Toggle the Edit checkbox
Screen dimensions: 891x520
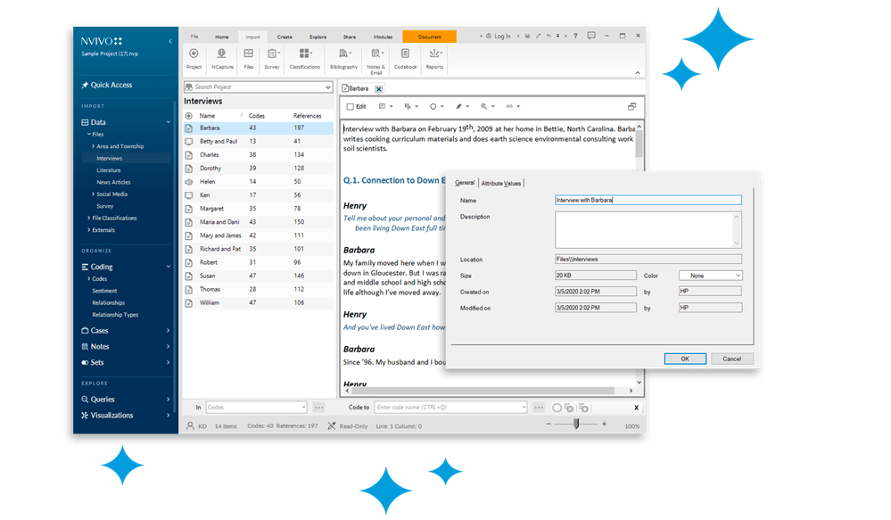coord(350,106)
